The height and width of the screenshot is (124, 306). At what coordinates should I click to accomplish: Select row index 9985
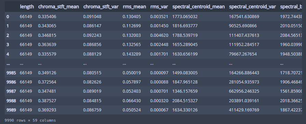(x=11, y=73)
